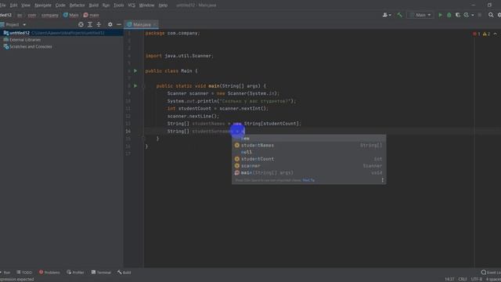Click the 'com' breadcrumb in navigation bar
This screenshot has width=501, height=282.
pos(32,15)
